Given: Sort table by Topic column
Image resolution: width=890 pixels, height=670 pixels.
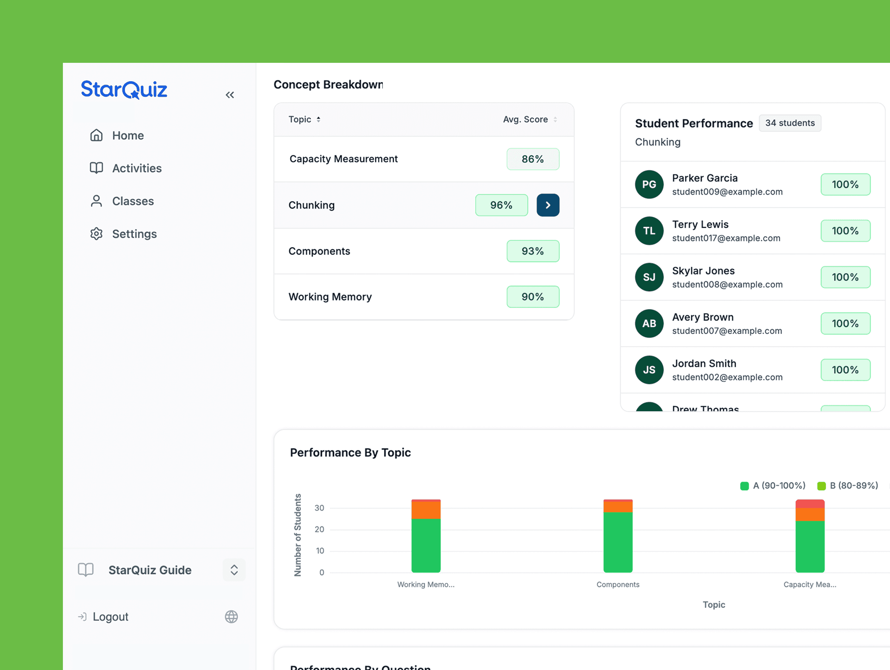Looking at the screenshot, I should 305,119.
